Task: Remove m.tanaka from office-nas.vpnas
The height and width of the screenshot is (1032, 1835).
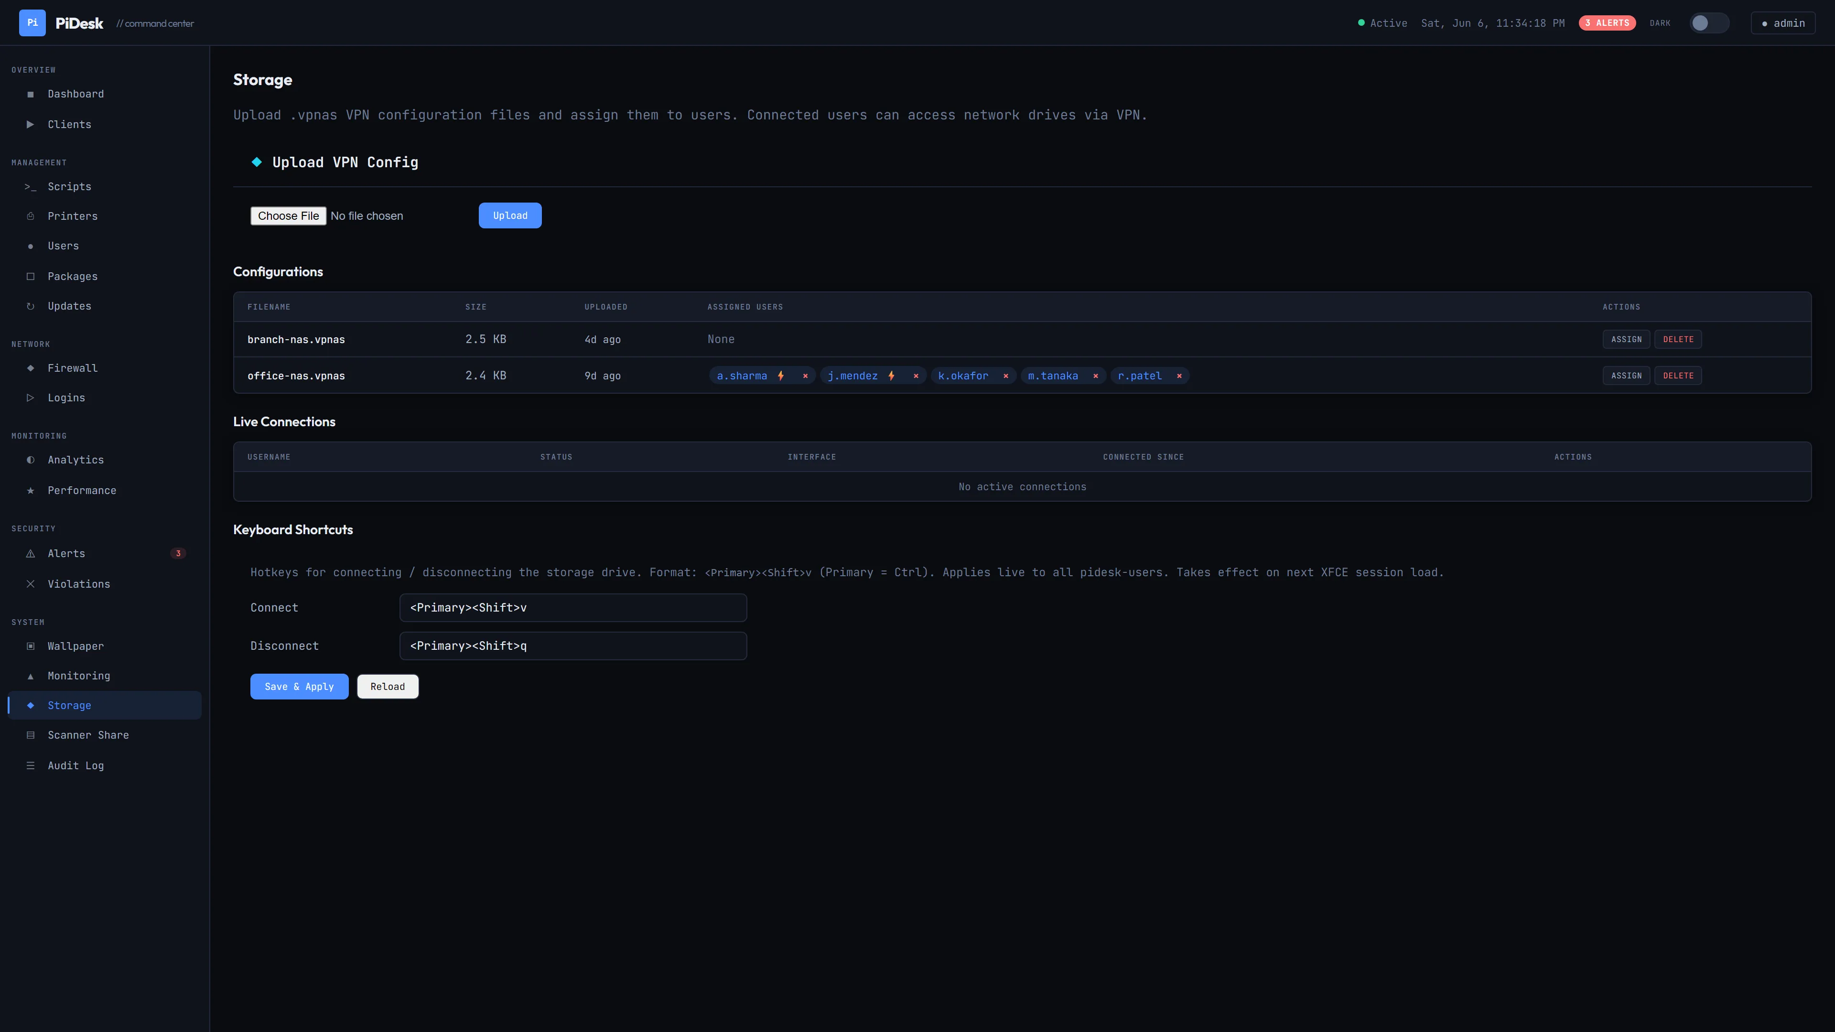Action: 1096,376
